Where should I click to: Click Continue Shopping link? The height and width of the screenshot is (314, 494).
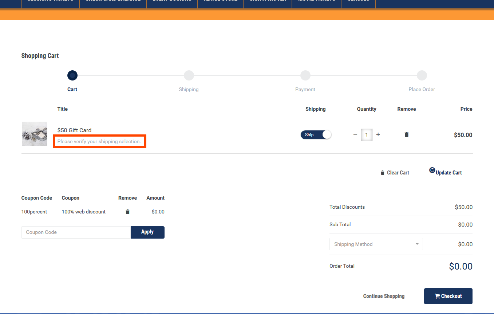384,296
